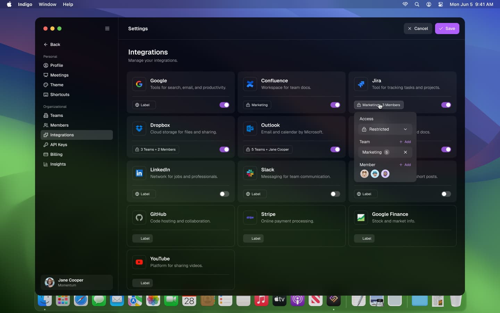Open the Window menu
This screenshot has height=313, width=500.
click(x=48, y=5)
